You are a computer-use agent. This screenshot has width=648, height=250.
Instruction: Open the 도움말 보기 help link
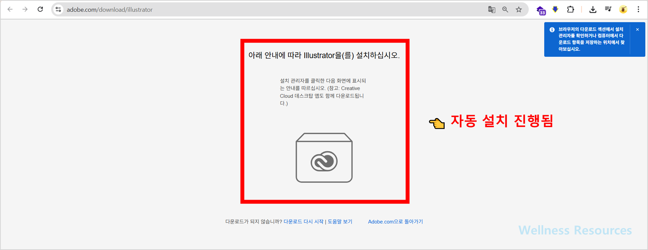(340, 222)
